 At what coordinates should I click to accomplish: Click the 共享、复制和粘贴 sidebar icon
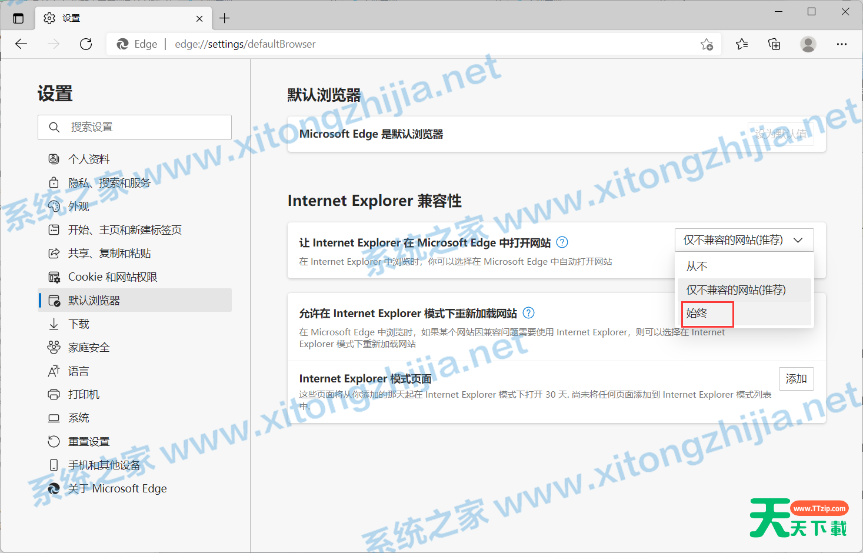pos(54,253)
